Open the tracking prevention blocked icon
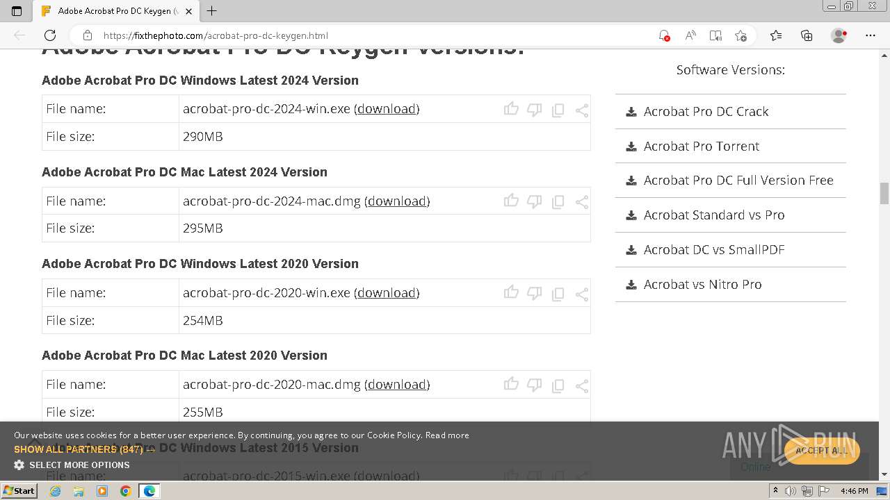Screen dimensions: 890x500 click(x=664, y=35)
